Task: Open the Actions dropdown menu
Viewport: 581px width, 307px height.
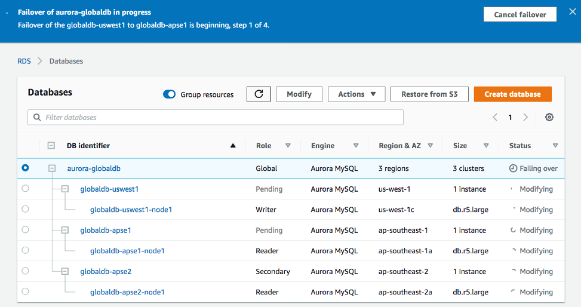Action: click(x=356, y=94)
